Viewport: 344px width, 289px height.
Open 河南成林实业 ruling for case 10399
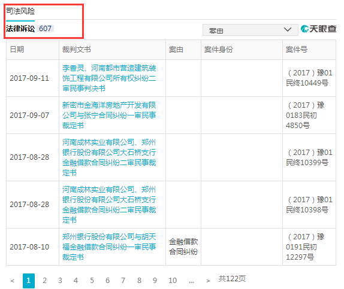[109, 157]
